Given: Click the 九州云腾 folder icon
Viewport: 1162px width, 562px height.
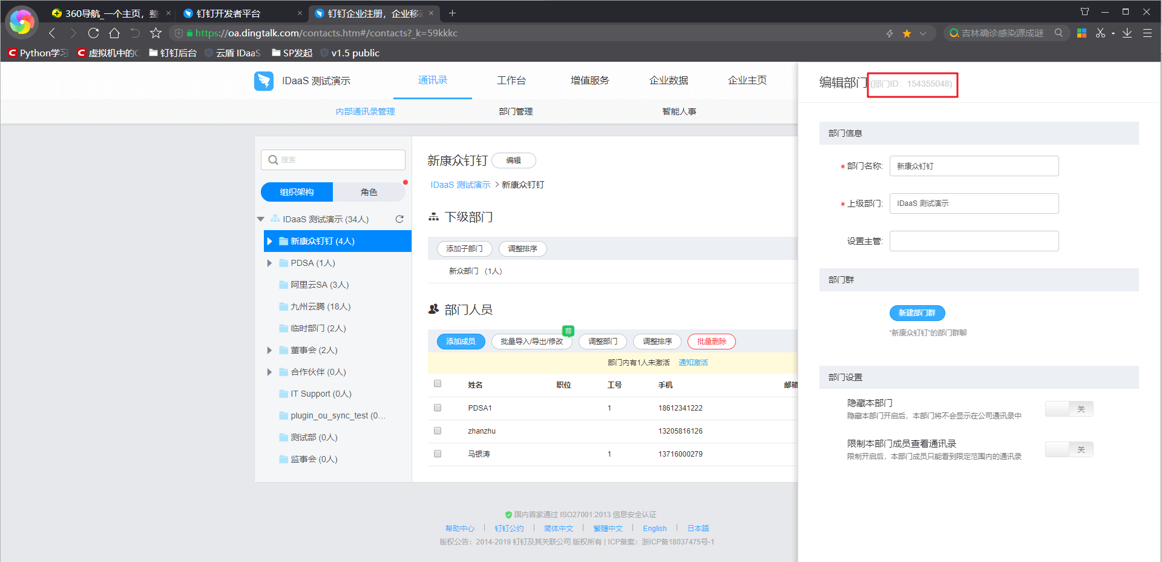Looking at the screenshot, I should 283,306.
